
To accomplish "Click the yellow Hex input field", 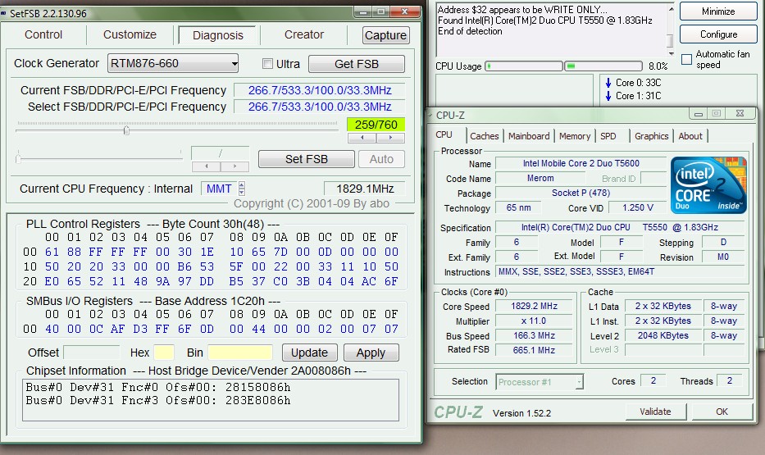I will pyautogui.click(x=164, y=352).
